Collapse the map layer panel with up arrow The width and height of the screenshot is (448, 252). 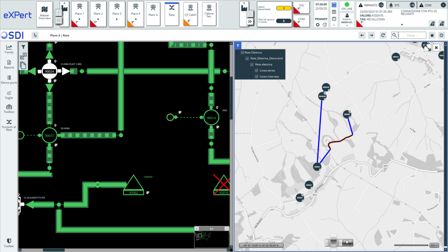click(238, 45)
